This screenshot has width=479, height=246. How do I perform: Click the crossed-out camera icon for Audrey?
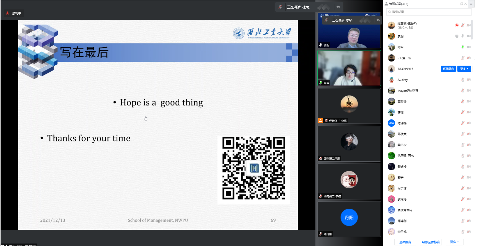[468, 80]
